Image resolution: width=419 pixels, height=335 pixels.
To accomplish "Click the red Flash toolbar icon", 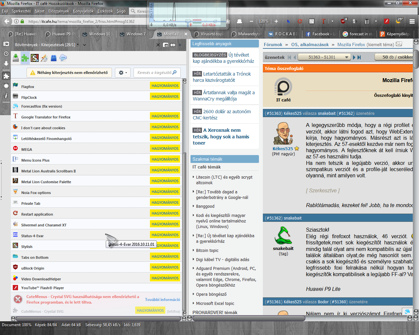I will click(387, 21).
